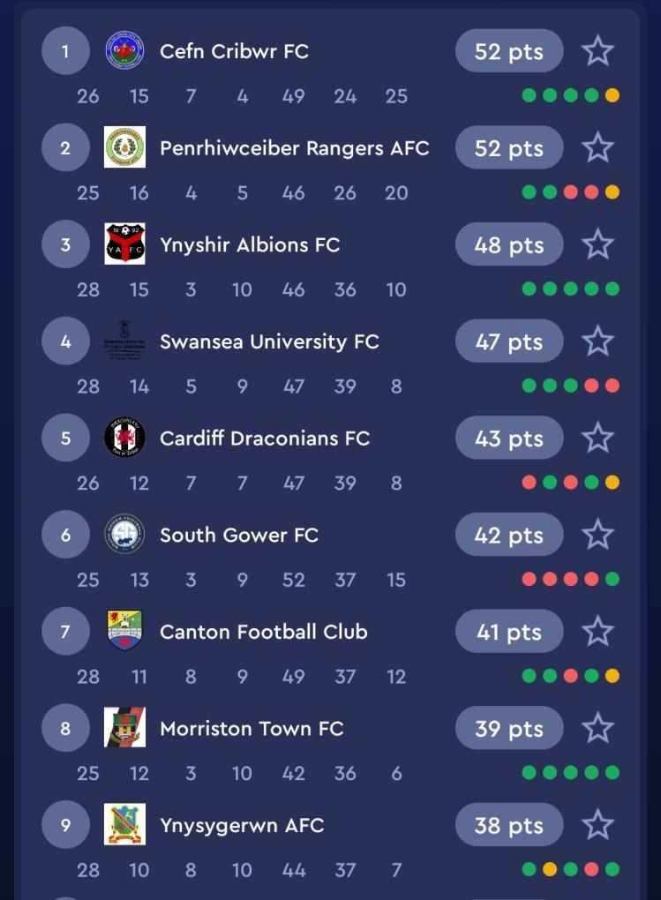Viewport: 661px width, 900px height.
Task: Tap the Cefn Cribwr FC club crest
Action: point(124,51)
